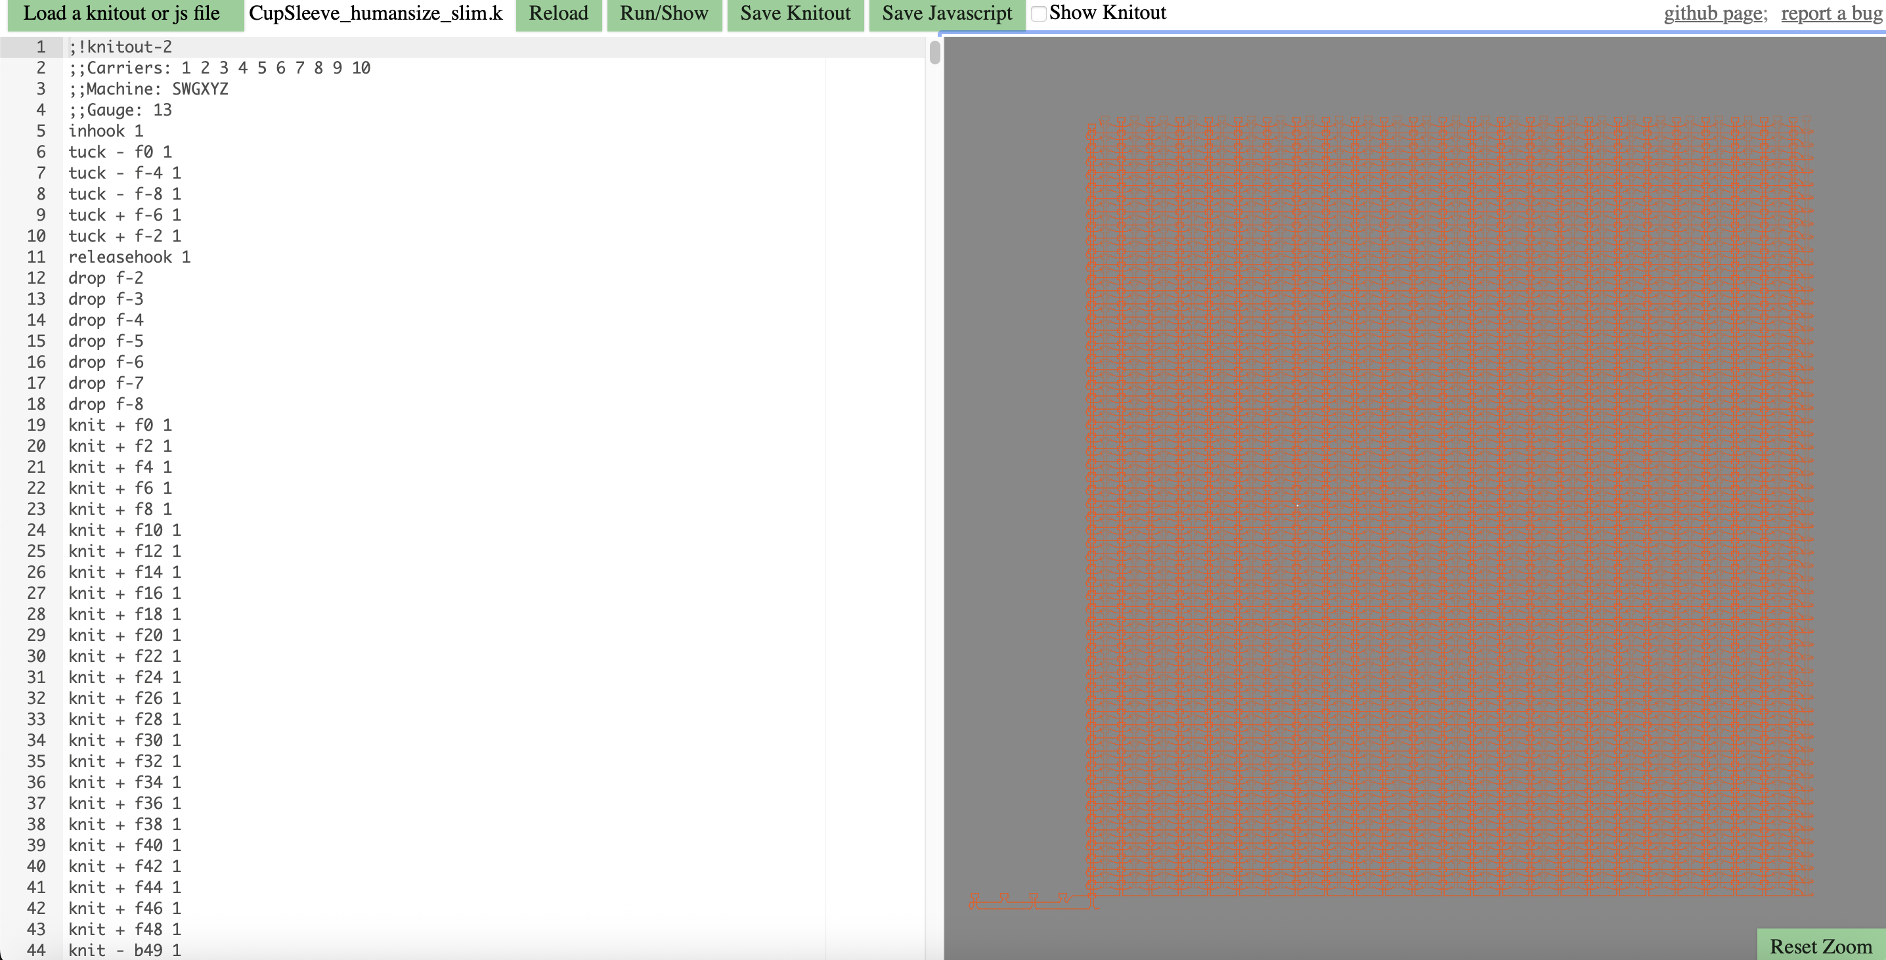Click the releasehook 1 code line
Screen dimensions: 1886x960
pos(129,257)
